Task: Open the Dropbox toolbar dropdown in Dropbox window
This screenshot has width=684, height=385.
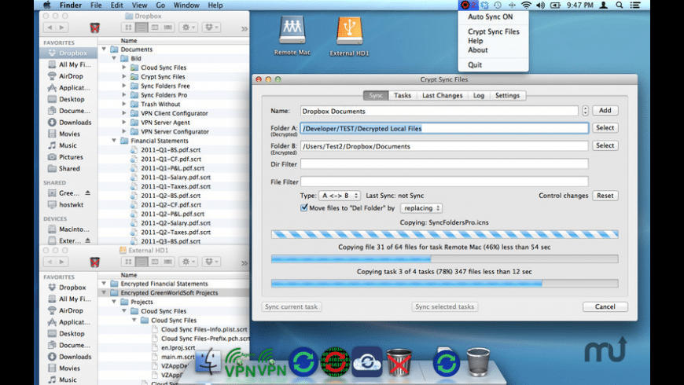Action: [x=211, y=27]
